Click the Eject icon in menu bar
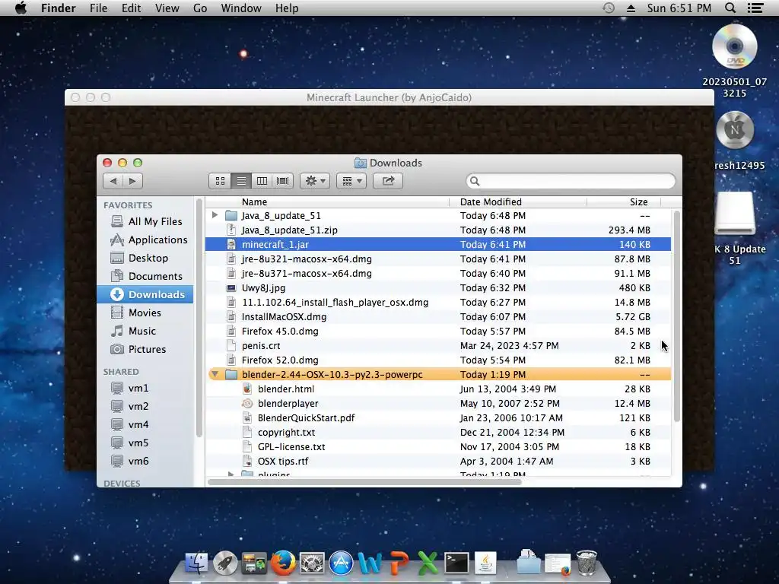The height and width of the screenshot is (584, 779). coord(631,8)
